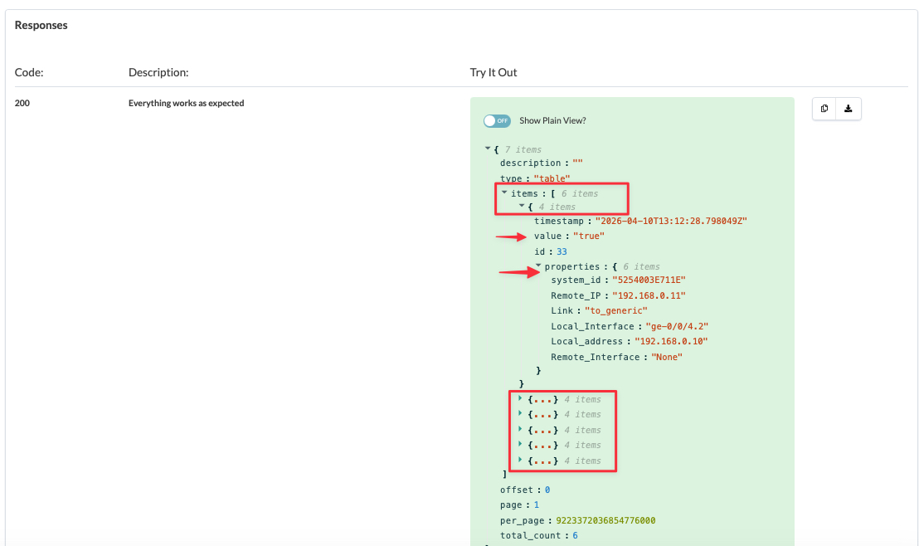Click the description key in JSON
919x546 pixels.
coord(531,163)
